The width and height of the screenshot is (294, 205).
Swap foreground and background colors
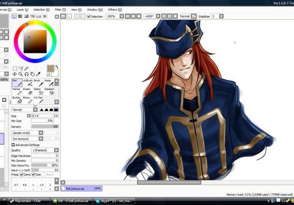[56, 67]
